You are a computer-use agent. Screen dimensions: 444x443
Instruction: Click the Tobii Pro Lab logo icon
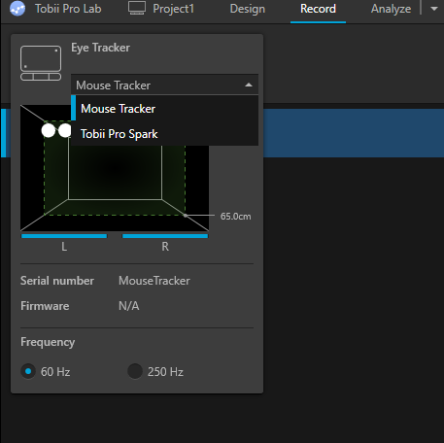(17, 9)
